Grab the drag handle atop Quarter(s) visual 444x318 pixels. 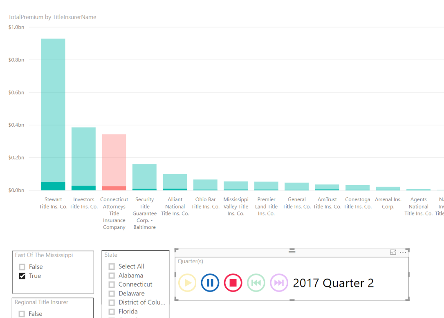[x=292, y=251]
